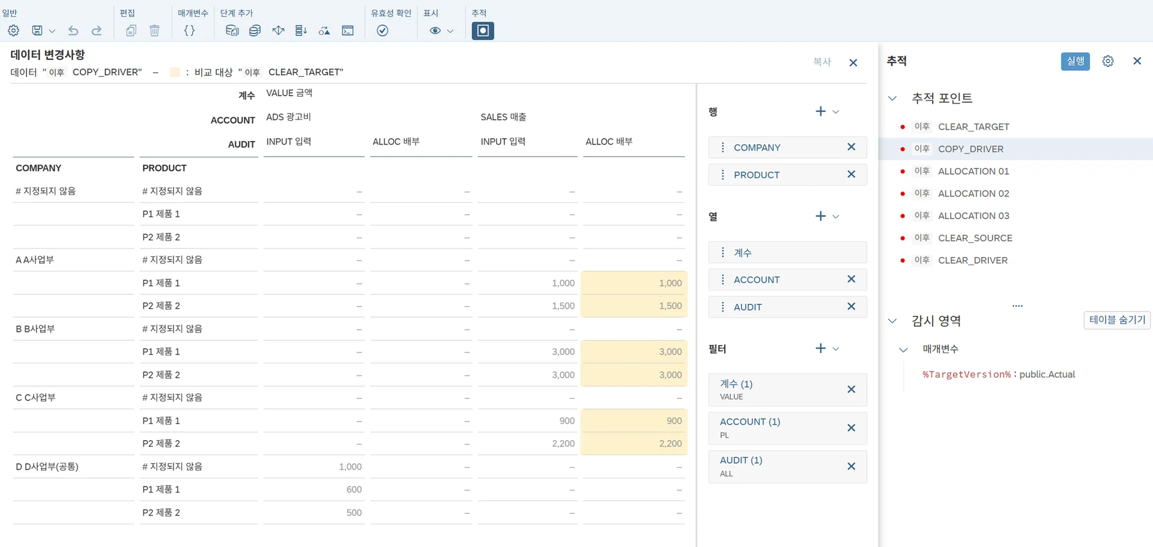Toggle display options with the eye icon
This screenshot has width=1153, height=547.
(435, 31)
